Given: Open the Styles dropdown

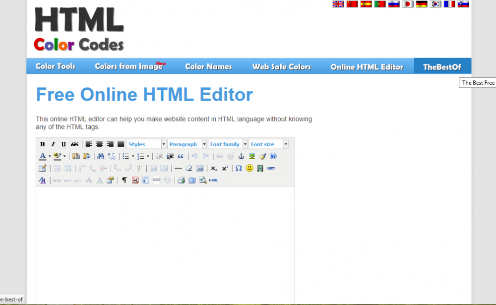Looking at the screenshot, I should tap(146, 144).
